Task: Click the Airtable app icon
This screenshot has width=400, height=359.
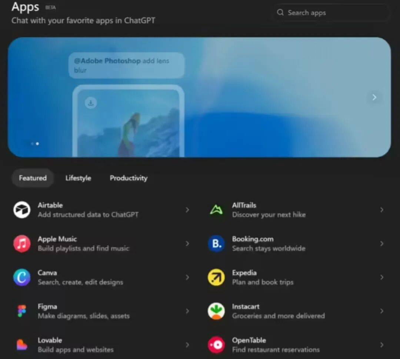Action: click(22, 210)
